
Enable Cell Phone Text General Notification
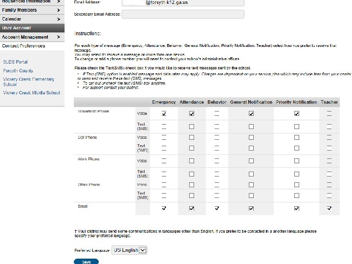(251, 148)
